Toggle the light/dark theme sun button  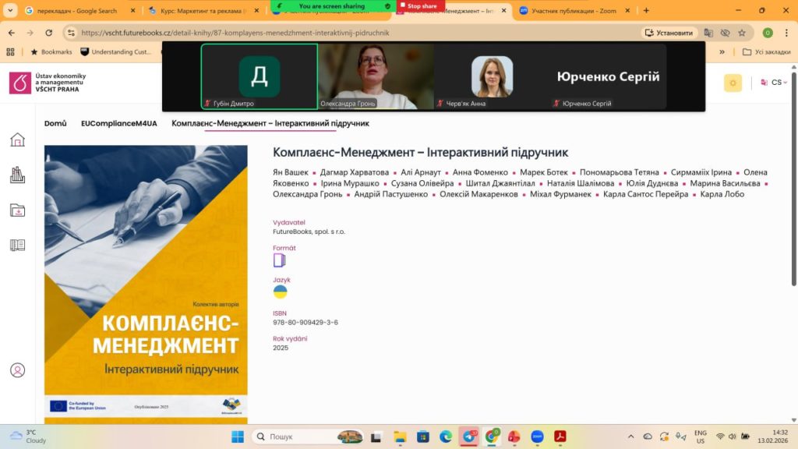pyautogui.click(x=733, y=83)
